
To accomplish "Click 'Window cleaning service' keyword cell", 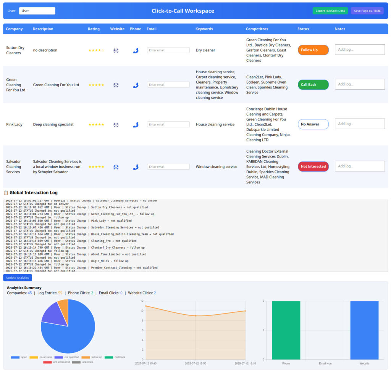I will [x=217, y=167].
